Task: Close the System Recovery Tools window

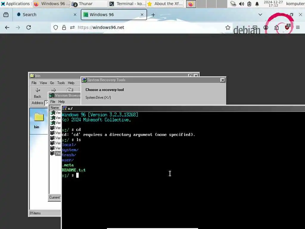Action: [x=223, y=80]
